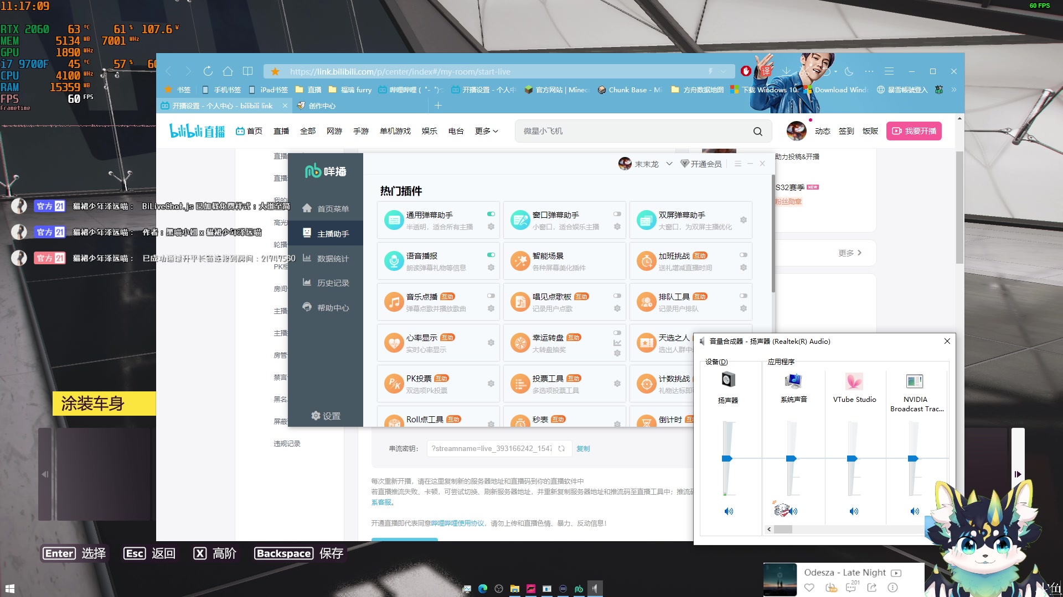Click the 复制 stream key button
1063x597 pixels.
point(584,448)
